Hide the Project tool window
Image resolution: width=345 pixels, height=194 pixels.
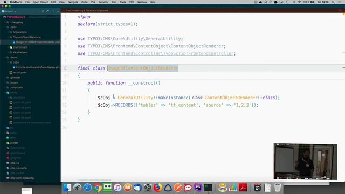pos(58,11)
